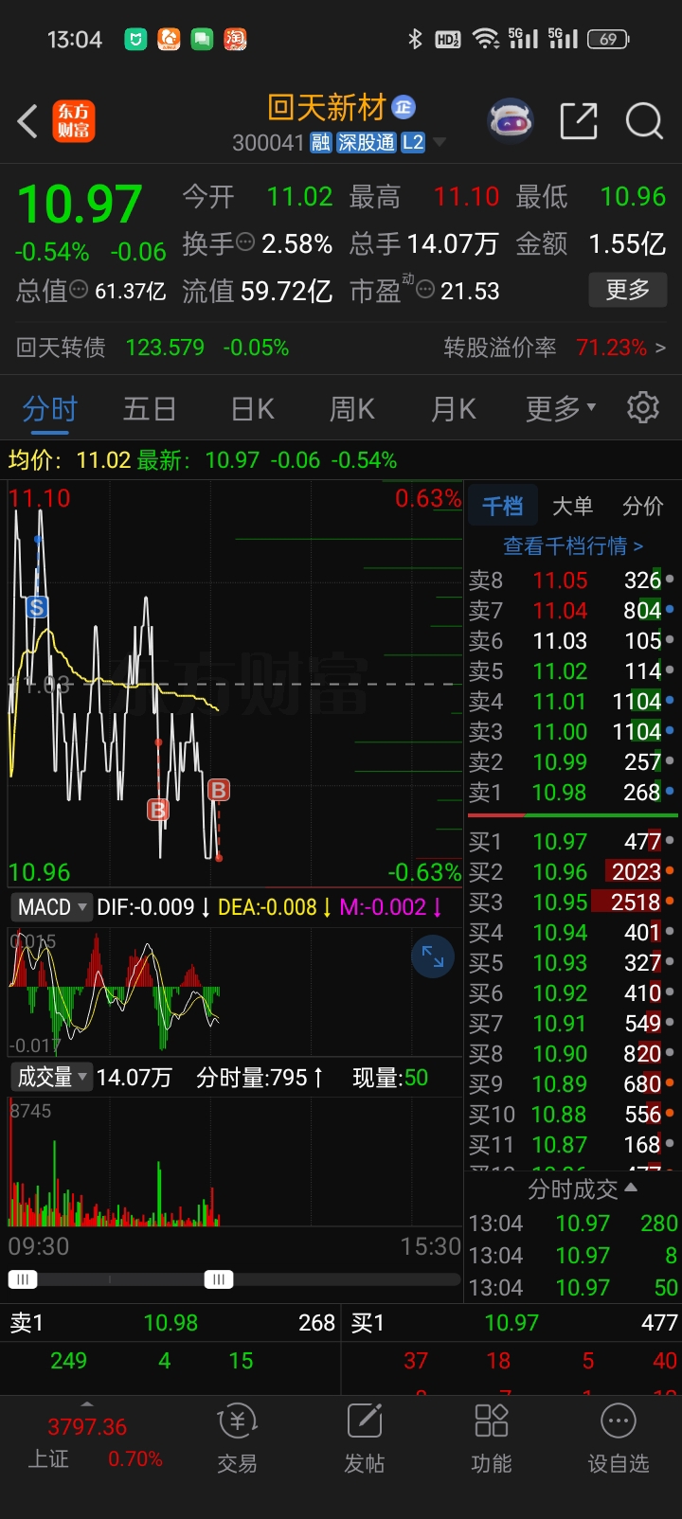Select 买11 10.87 order row

(572, 1144)
